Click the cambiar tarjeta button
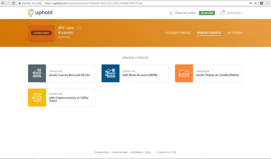Viewport: 271px width, 159px height. click(41, 33)
